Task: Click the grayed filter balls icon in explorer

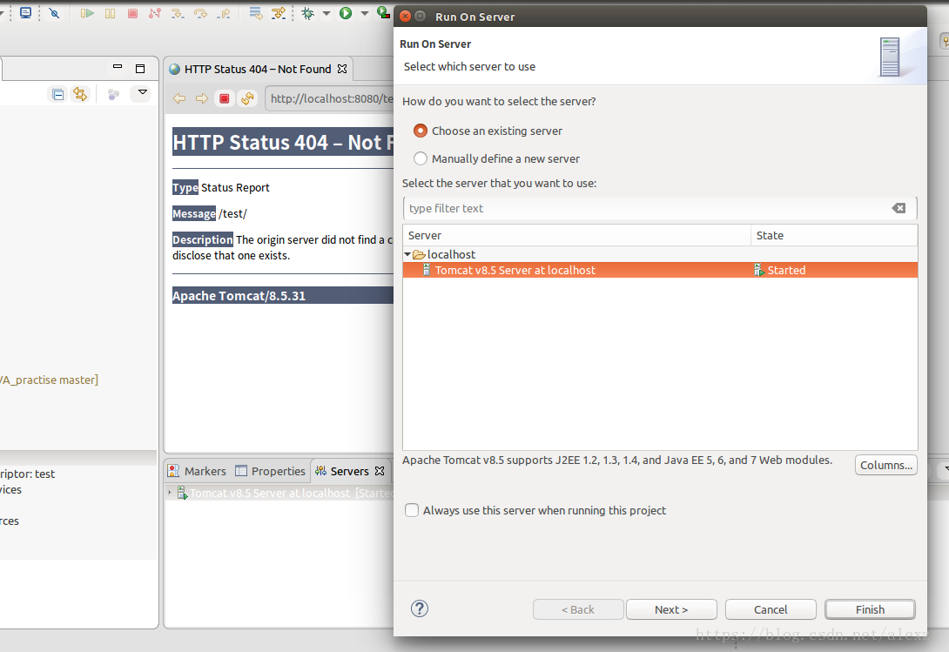Action: point(113,94)
